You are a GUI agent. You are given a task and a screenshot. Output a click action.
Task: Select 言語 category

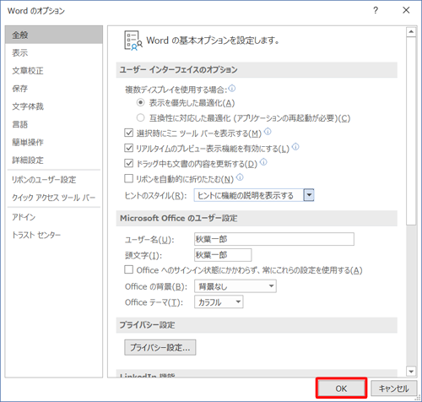point(54,124)
